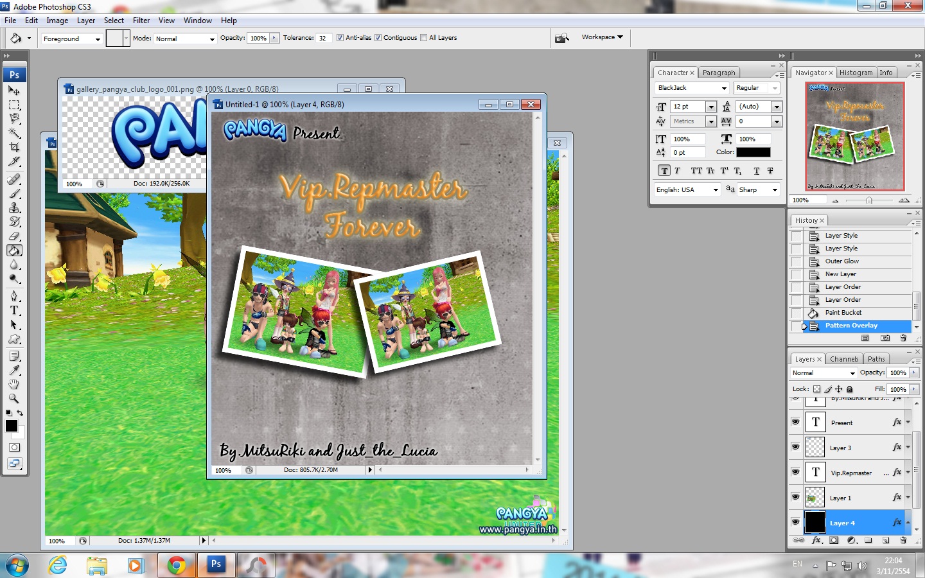
Task: Open the Filter menu
Action: [x=141, y=21]
